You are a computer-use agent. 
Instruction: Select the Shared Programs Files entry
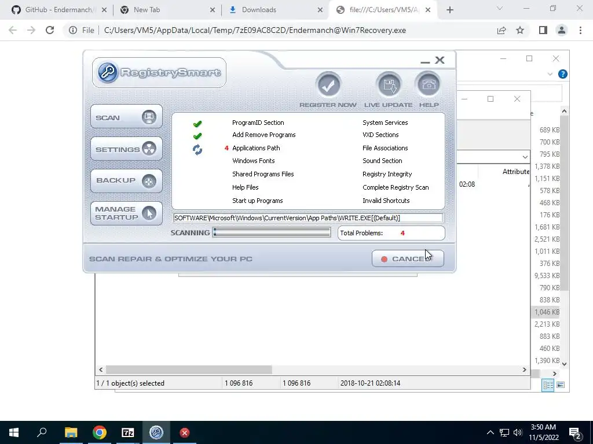pyautogui.click(x=263, y=174)
